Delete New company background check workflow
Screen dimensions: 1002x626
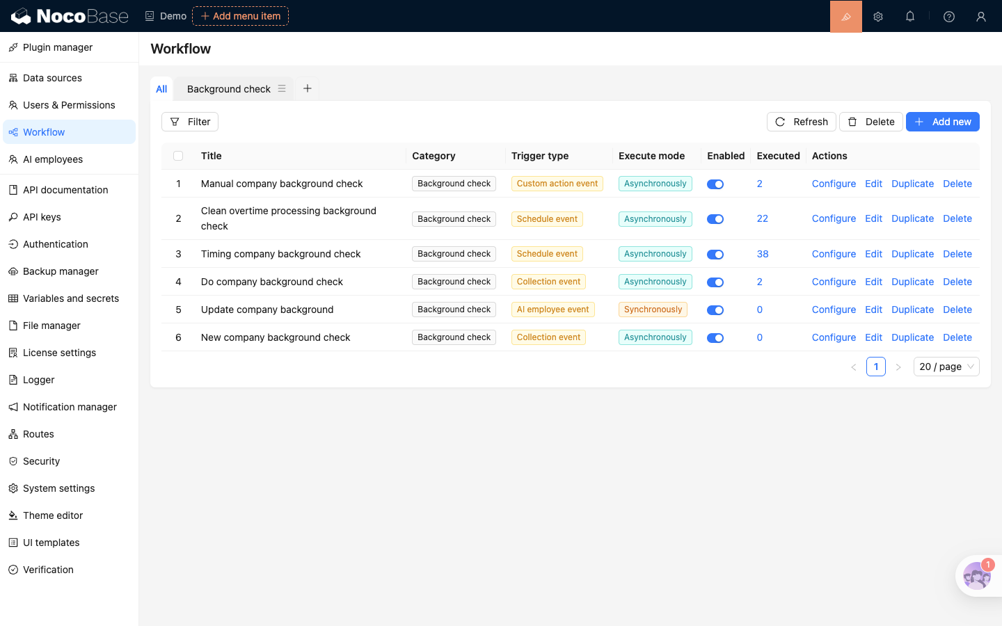[957, 337]
